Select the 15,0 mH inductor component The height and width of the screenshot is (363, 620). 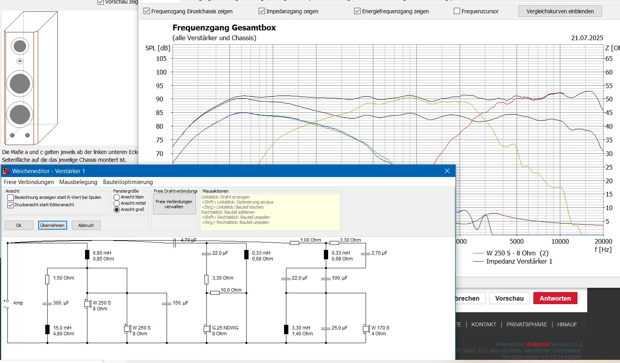pyautogui.click(x=47, y=329)
